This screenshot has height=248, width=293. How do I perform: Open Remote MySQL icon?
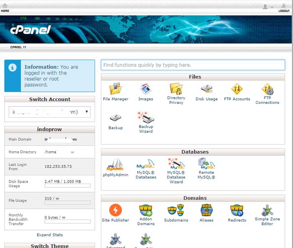click(206, 163)
